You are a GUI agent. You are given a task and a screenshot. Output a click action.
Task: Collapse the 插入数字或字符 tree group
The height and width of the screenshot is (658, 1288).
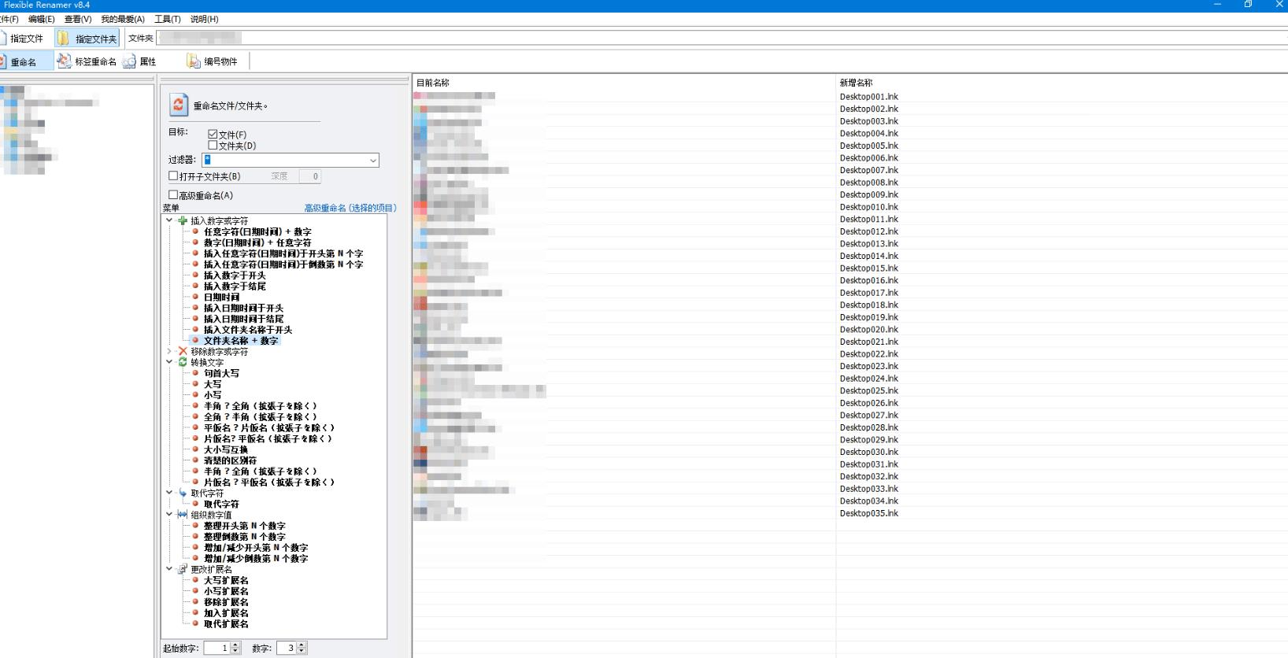(169, 221)
